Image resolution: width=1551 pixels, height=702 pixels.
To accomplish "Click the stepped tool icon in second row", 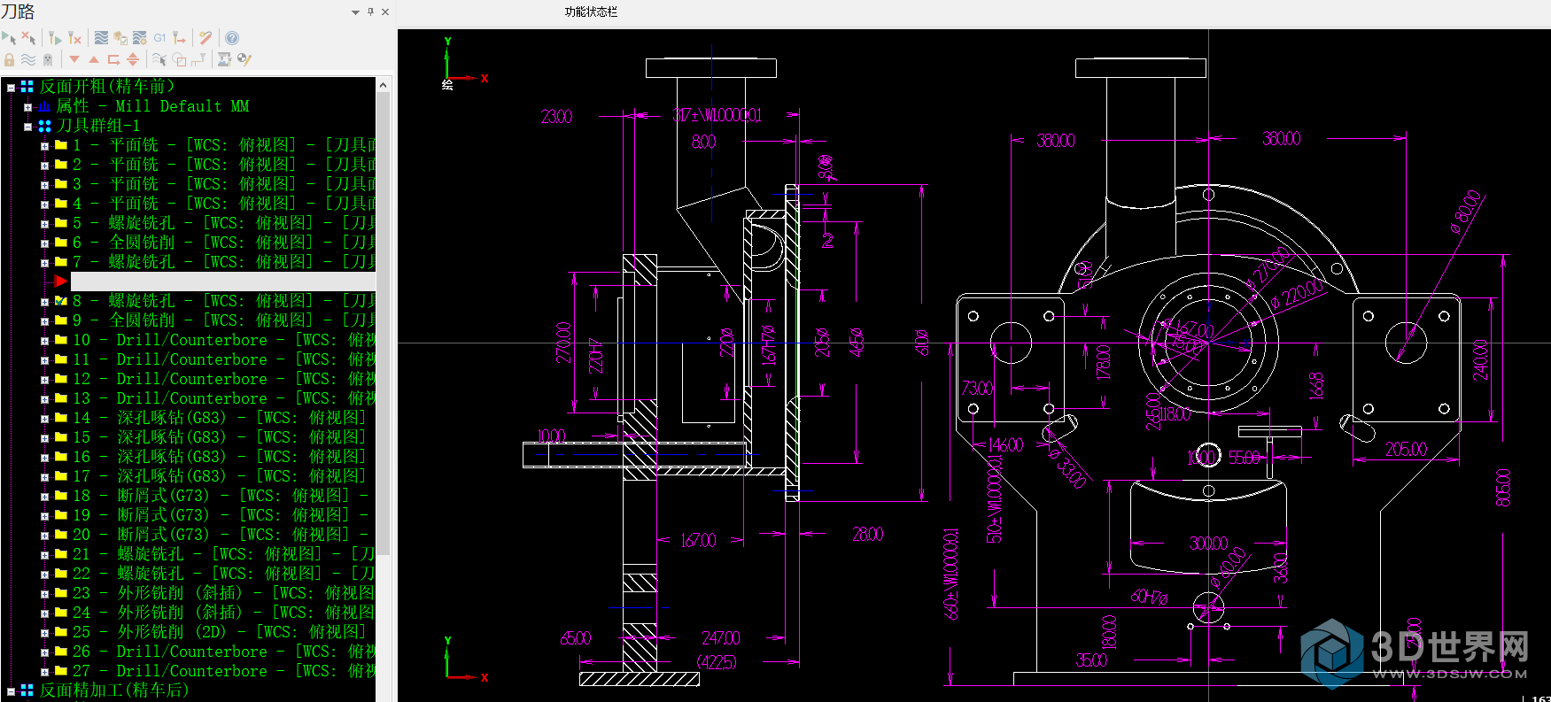I will coord(198,59).
